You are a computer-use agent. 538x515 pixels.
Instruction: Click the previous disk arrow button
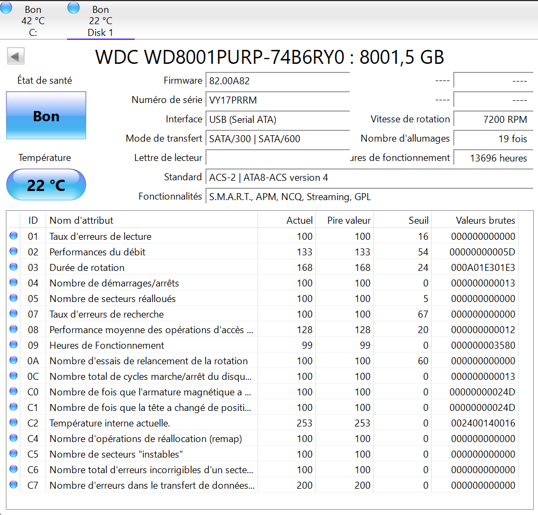pyautogui.click(x=16, y=56)
